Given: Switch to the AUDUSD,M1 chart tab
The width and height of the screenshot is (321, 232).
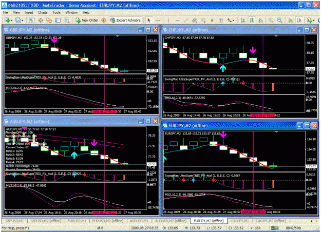Looking at the screenshot, I should 139,221.
